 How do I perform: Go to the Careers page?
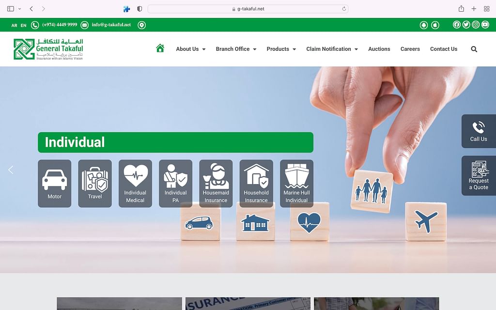[410, 49]
